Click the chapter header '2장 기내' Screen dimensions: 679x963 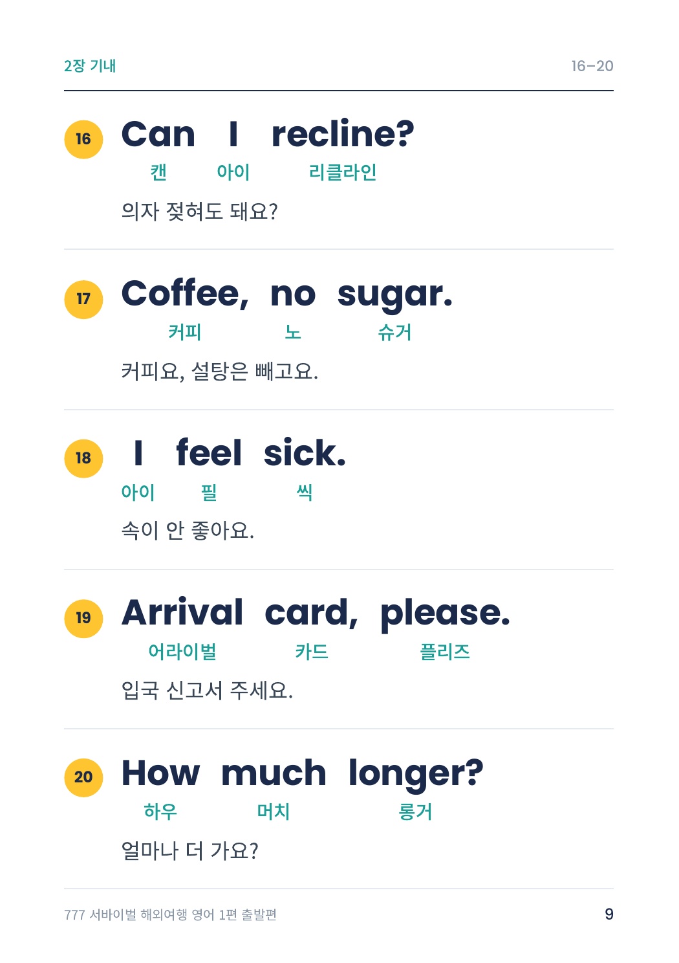pos(90,66)
